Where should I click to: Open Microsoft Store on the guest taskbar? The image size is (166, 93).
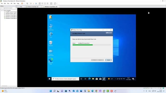point(97,79)
